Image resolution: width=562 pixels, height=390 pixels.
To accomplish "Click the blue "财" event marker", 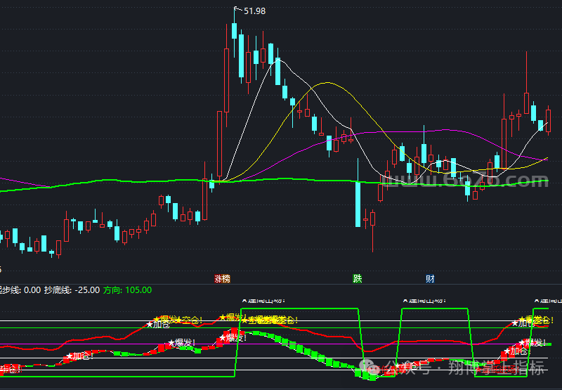I will [429, 279].
